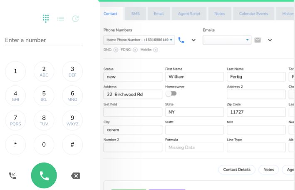Viewport: 295px width, 190px height.
Task: Open the call history clock icon
Action: click(75, 19)
